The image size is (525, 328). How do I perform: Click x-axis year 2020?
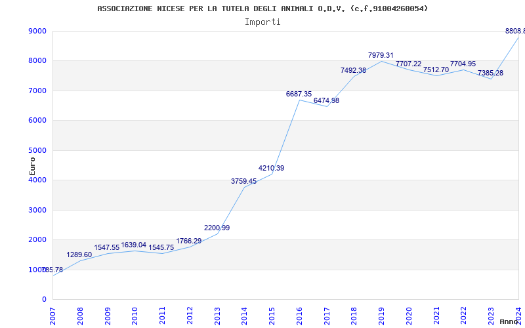(x=409, y=316)
